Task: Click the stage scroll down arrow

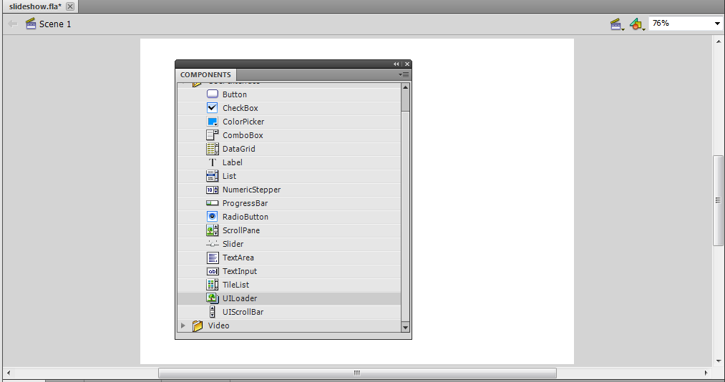Action: pos(719,361)
